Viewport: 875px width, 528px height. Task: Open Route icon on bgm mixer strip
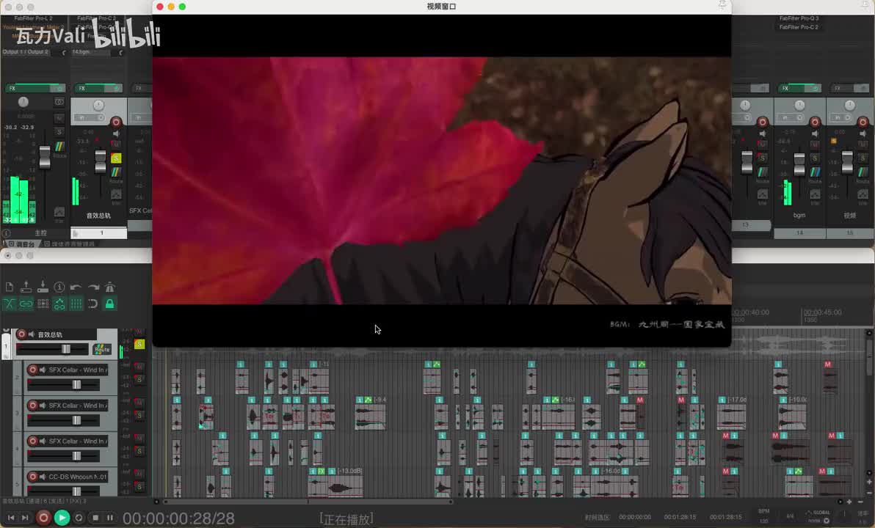click(x=815, y=173)
